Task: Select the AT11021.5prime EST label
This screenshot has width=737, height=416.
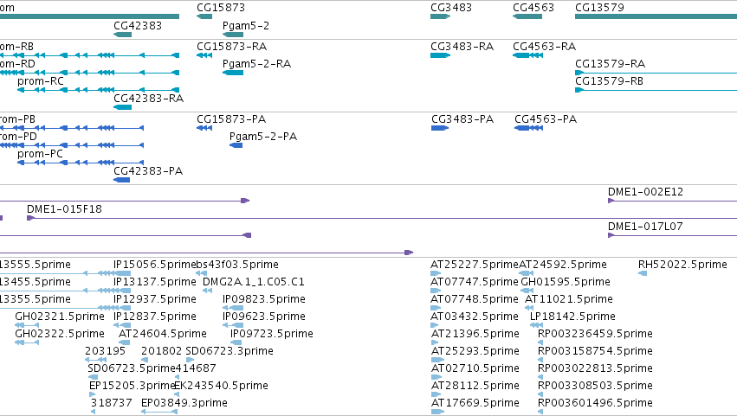Action: [x=569, y=299]
